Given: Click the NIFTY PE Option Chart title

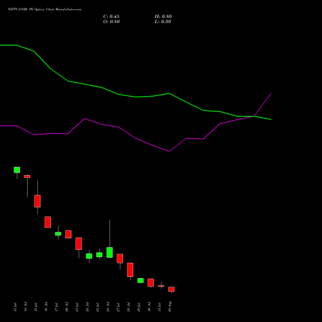Looking at the screenshot, I should 44,10.
